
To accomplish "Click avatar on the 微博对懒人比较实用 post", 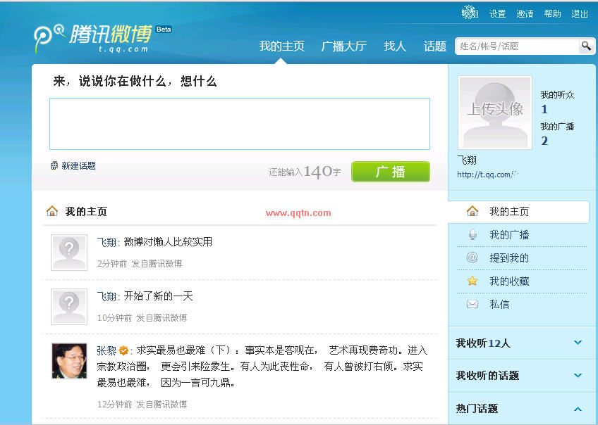I will 69,253.
